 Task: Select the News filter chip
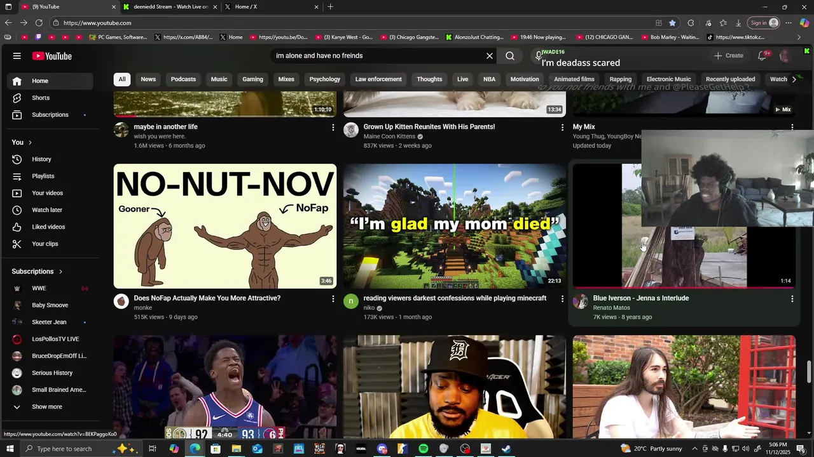coord(148,79)
